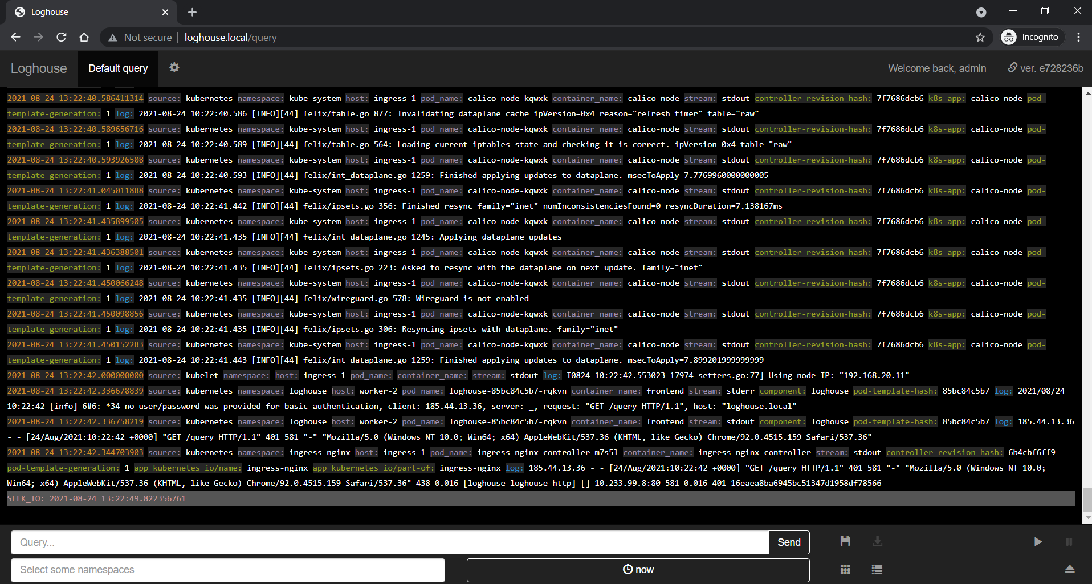
Task: Click the kubelet source value
Action: coord(202,376)
